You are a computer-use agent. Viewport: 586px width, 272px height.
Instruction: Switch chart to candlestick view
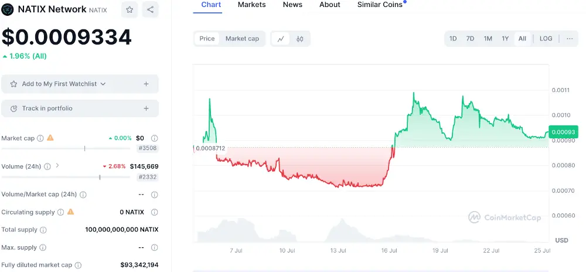pos(299,39)
